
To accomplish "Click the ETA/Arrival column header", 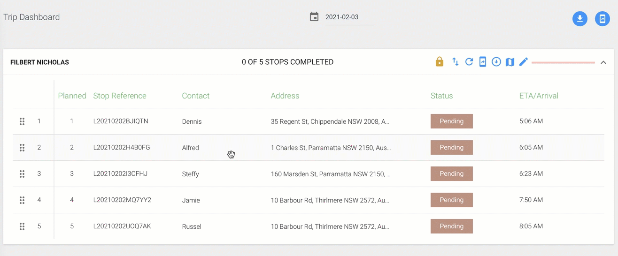I will pos(539,96).
